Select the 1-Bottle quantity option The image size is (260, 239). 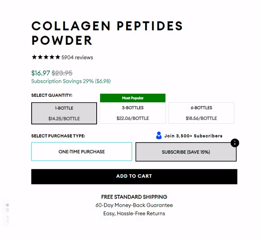tap(64, 113)
